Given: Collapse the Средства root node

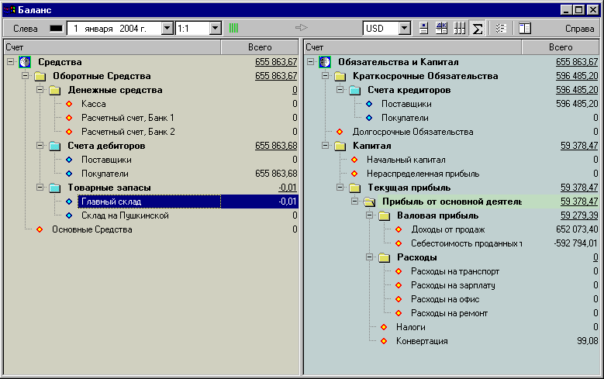Looking at the screenshot, I should pyautogui.click(x=10, y=62).
